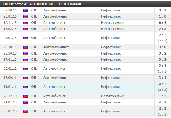Click Нефтехимик in the 28.10.13 row
Image resolution: width=171 pixels, height=118 pixels.
pos(111,53)
